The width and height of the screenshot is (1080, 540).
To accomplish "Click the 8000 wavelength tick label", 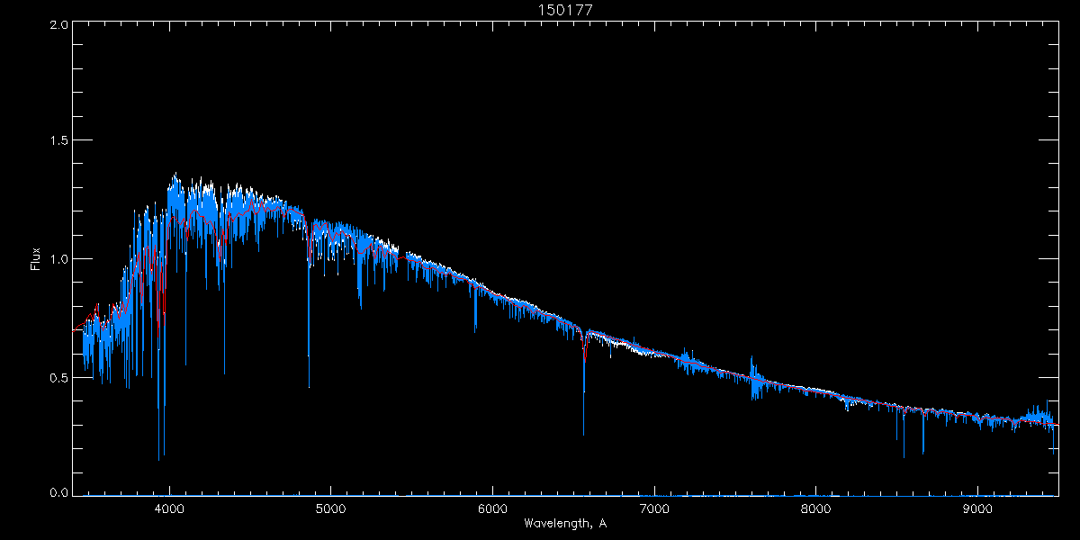I will [x=815, y=507].
